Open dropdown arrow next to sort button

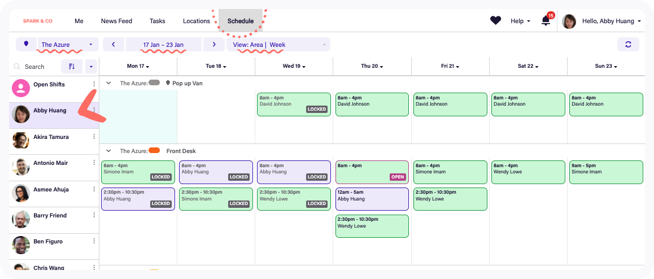coord(91,66)
